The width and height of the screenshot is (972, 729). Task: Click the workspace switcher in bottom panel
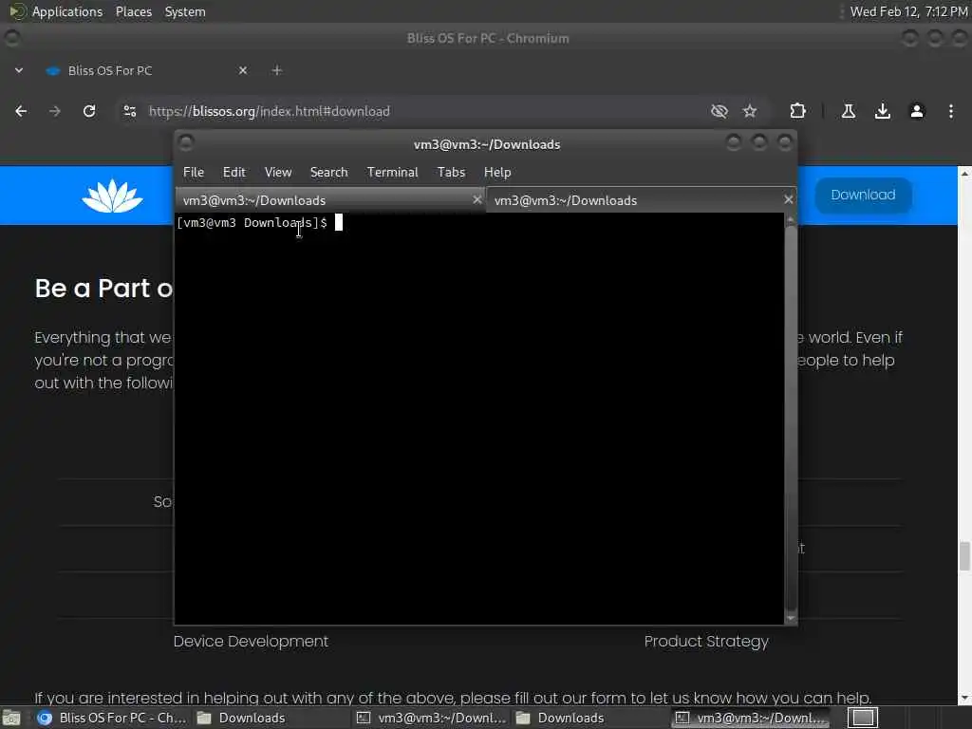coord(862,718)
